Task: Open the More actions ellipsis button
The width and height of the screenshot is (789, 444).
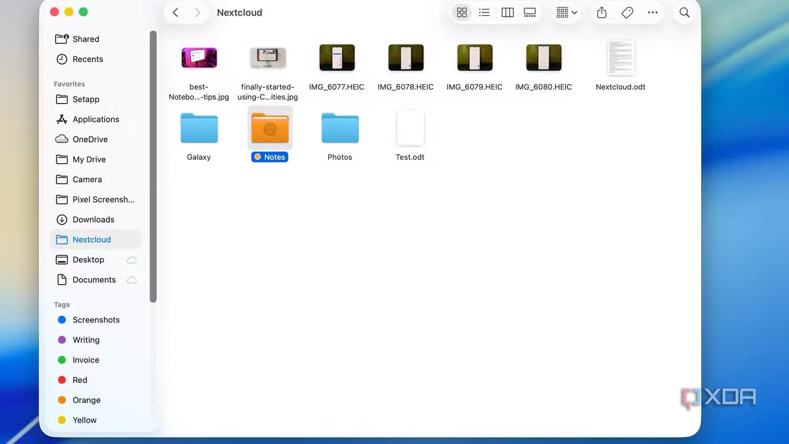Action: pyautogui.click(x=653, y=13)
